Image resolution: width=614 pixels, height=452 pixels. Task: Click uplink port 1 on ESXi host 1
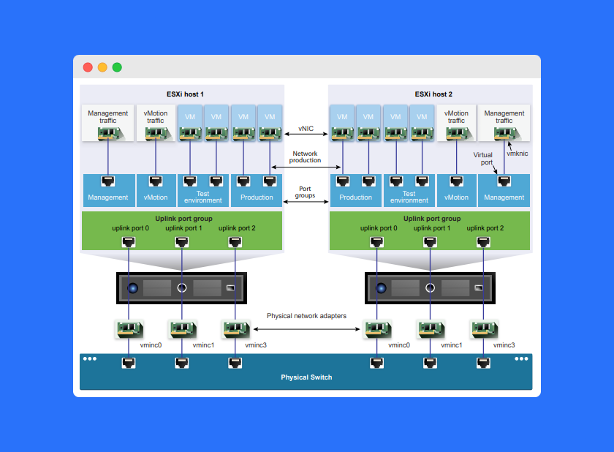click(183, 241)
